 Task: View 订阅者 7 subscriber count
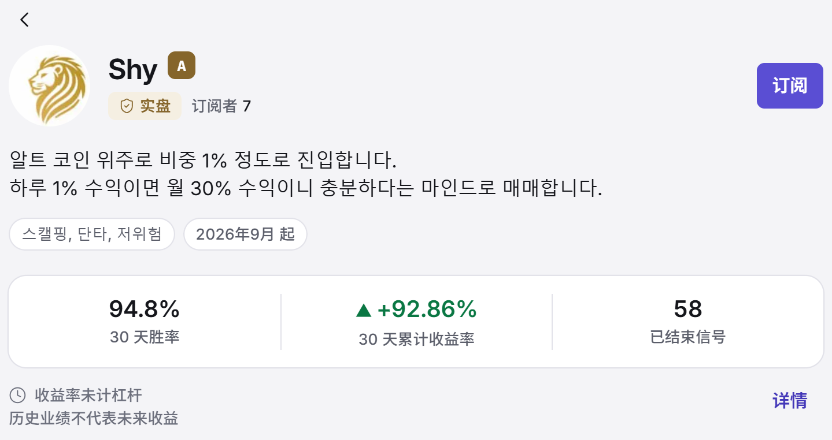pyautogui.click(x=221, y=106)
